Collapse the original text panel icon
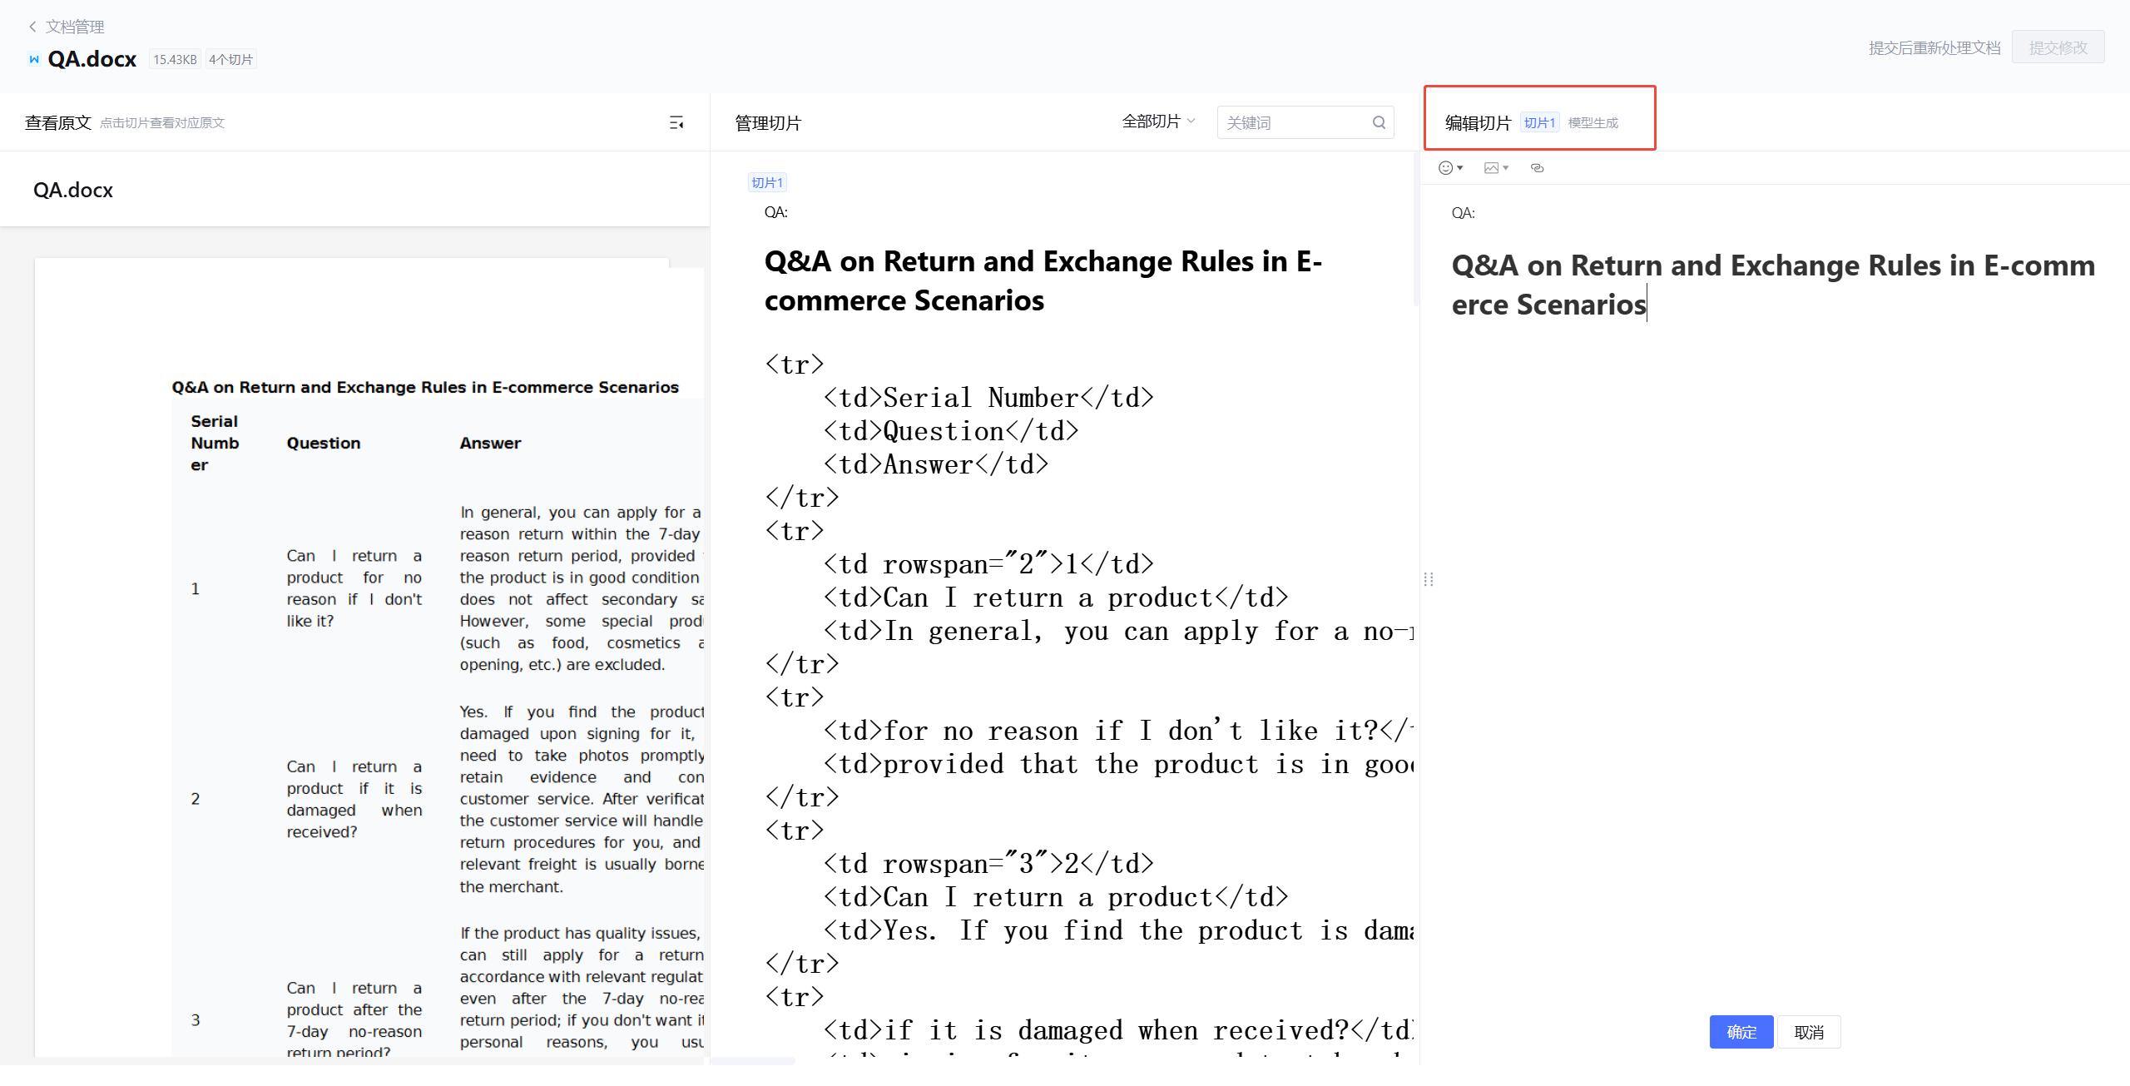This screenshot has width=2130, height=1086. pos(676,123)
